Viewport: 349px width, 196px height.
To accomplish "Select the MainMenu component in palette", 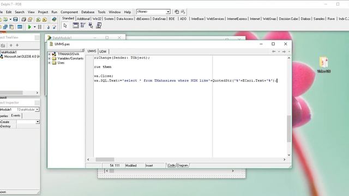I will click(x=83, y=26).
